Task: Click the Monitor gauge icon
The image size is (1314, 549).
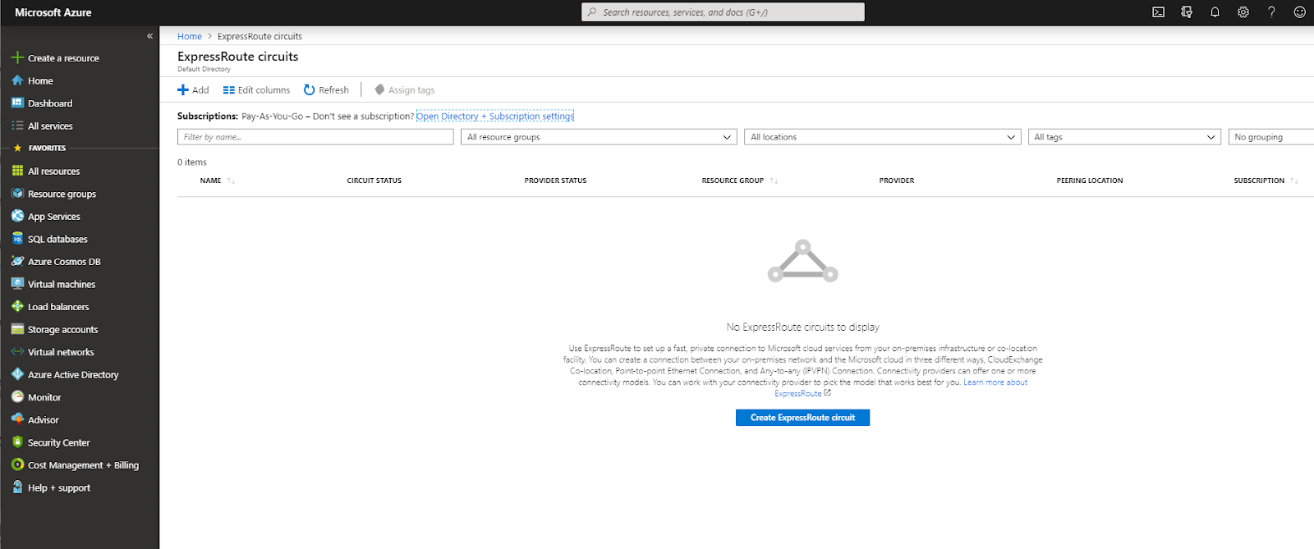Action: point(17,396)
